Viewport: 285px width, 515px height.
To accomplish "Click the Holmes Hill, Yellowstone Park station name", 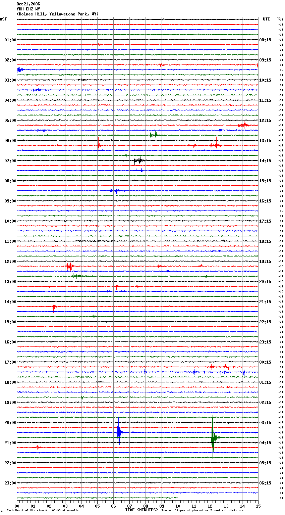I will pos(58,14).
